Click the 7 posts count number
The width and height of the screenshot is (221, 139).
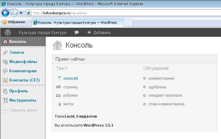click(59, 78)
